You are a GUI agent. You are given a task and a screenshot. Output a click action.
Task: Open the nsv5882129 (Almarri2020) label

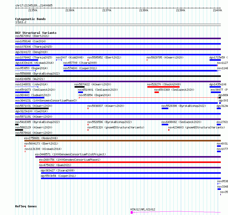34,127
